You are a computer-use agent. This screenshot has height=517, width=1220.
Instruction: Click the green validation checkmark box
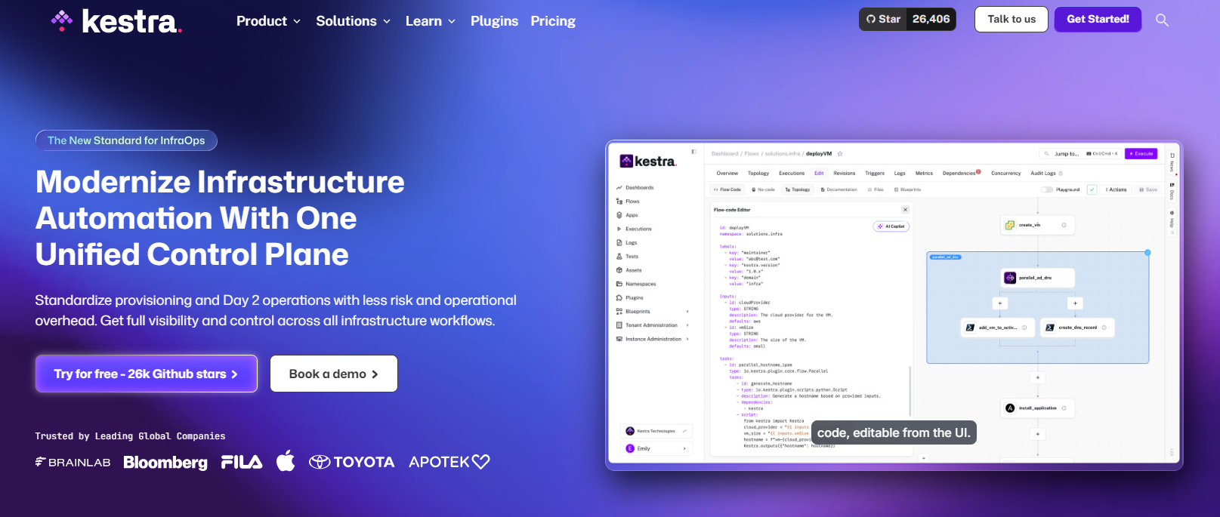click(1092, 189)
